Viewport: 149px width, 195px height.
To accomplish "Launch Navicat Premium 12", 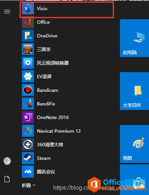I will (67, 131).
